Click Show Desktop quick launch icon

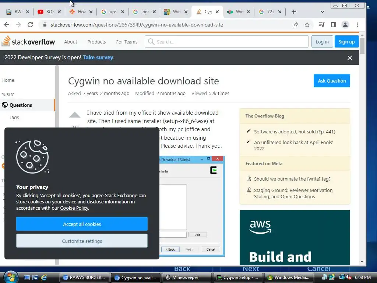pos(27,277)
